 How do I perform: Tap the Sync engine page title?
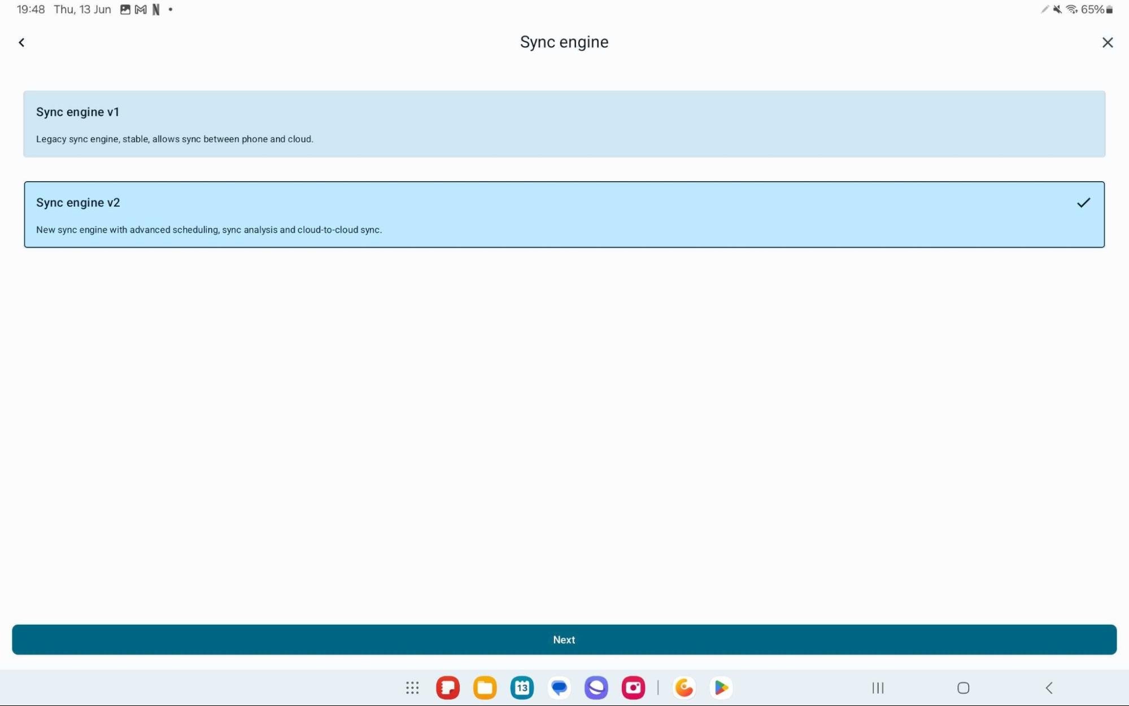pyautogui.click(x=564, y=42)
